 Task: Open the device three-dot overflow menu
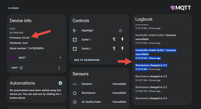tap(59, 68)
